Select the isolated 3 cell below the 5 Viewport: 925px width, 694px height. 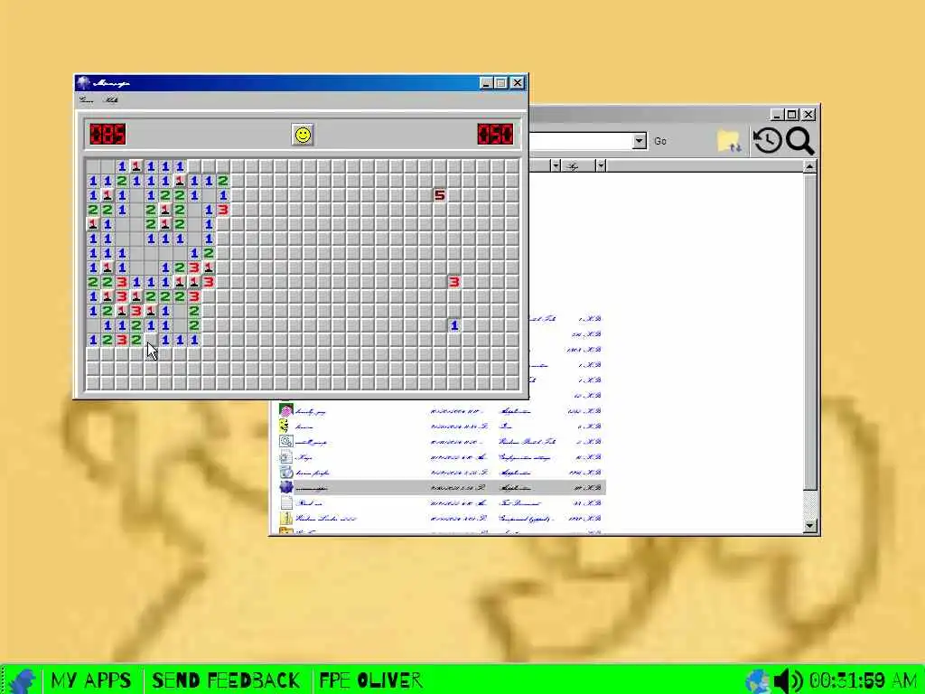coord(453,282)
